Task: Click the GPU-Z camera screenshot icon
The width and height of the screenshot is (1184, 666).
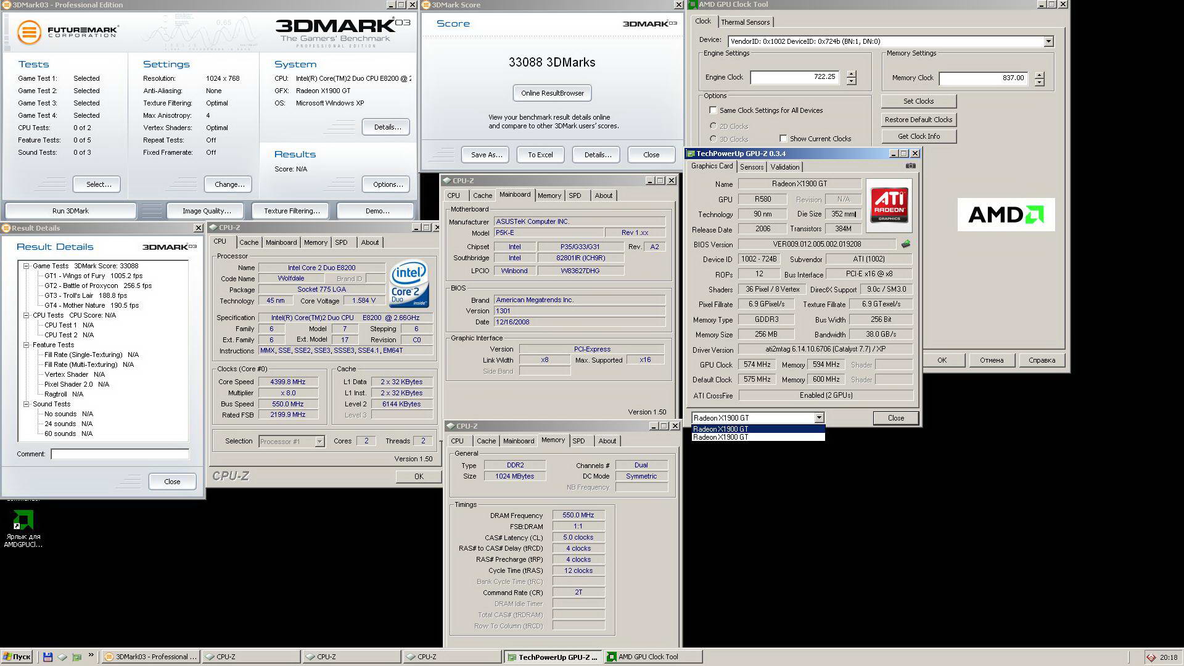Action: tap(911, 166)
